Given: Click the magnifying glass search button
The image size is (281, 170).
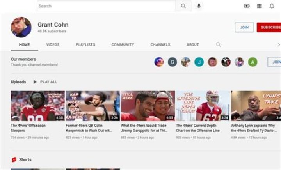Looking at the screenshot, I should tap(183, 6).
